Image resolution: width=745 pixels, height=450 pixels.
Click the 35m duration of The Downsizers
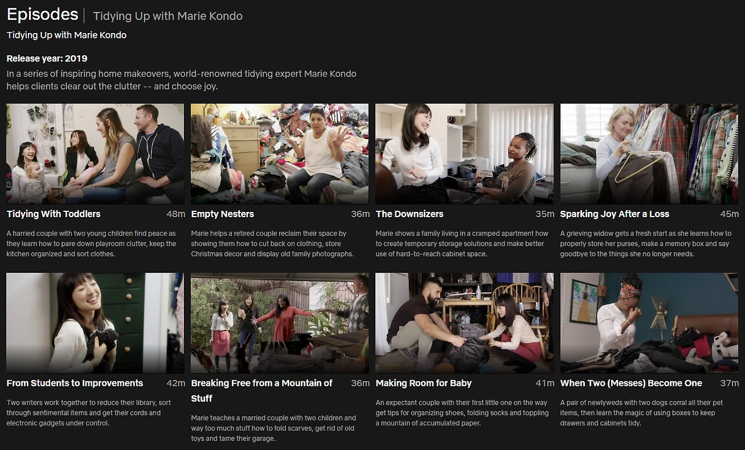[x=545, y=214]
